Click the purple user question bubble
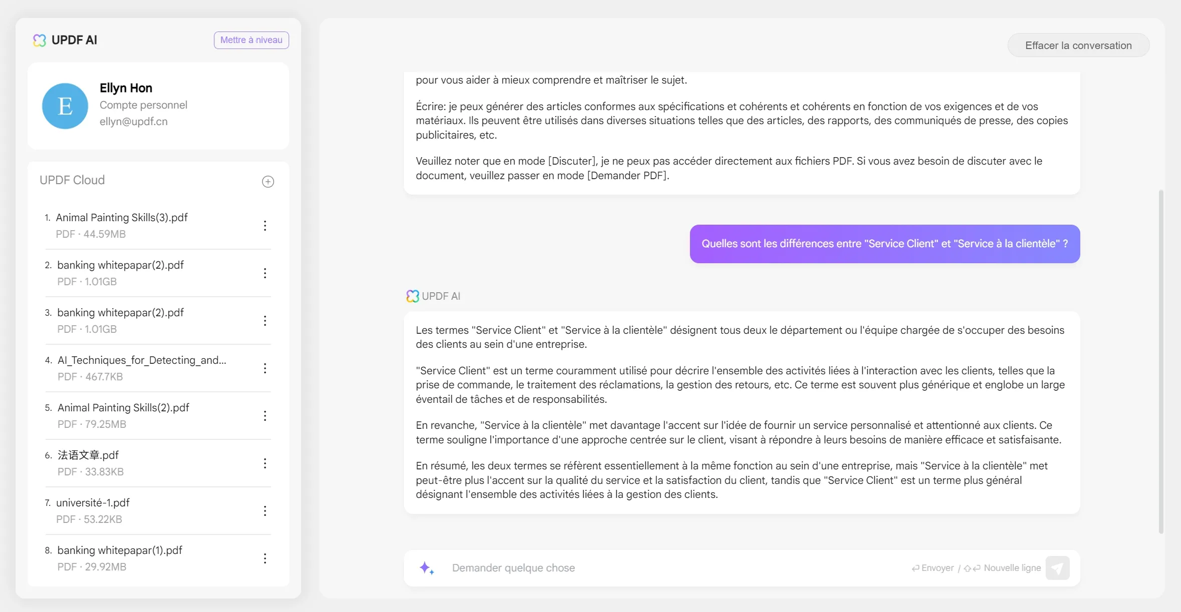This screenshot has width=1181, height=612. pyautogui.click(x=884, y=244)
